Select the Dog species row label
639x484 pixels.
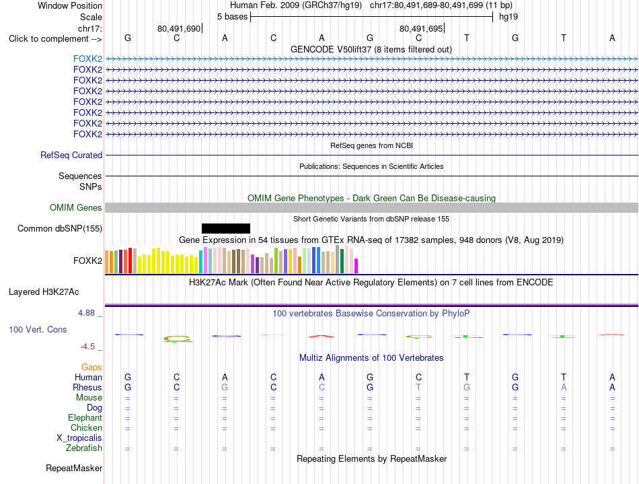click(95, 407)
